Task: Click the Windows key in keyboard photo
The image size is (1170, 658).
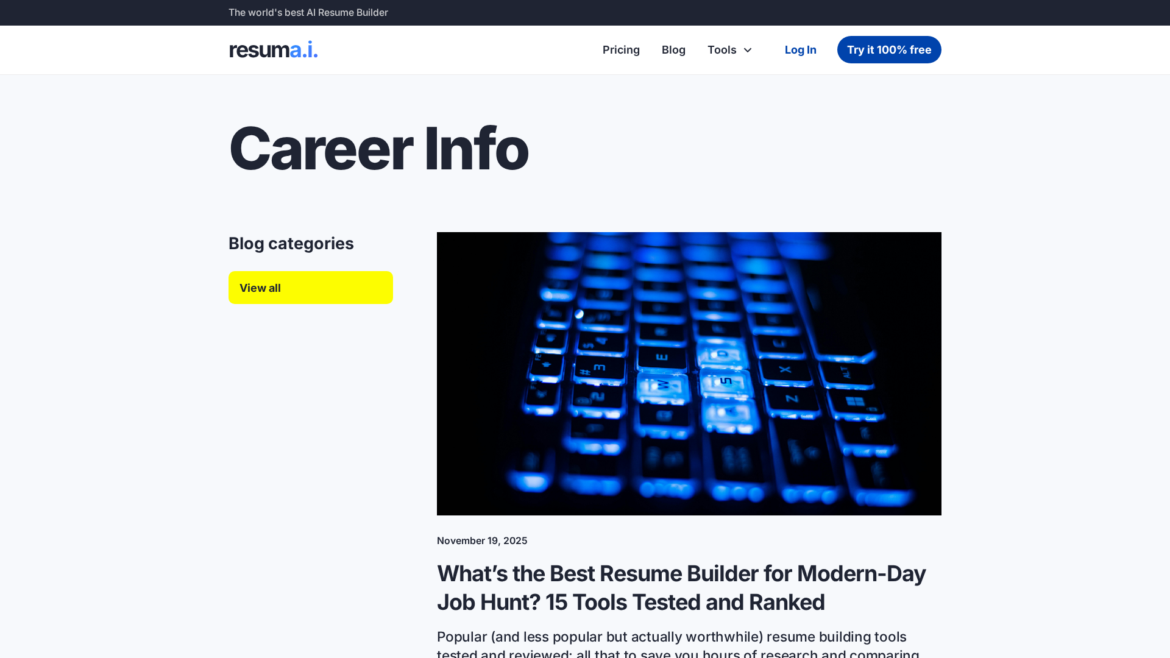Action: 855,402
